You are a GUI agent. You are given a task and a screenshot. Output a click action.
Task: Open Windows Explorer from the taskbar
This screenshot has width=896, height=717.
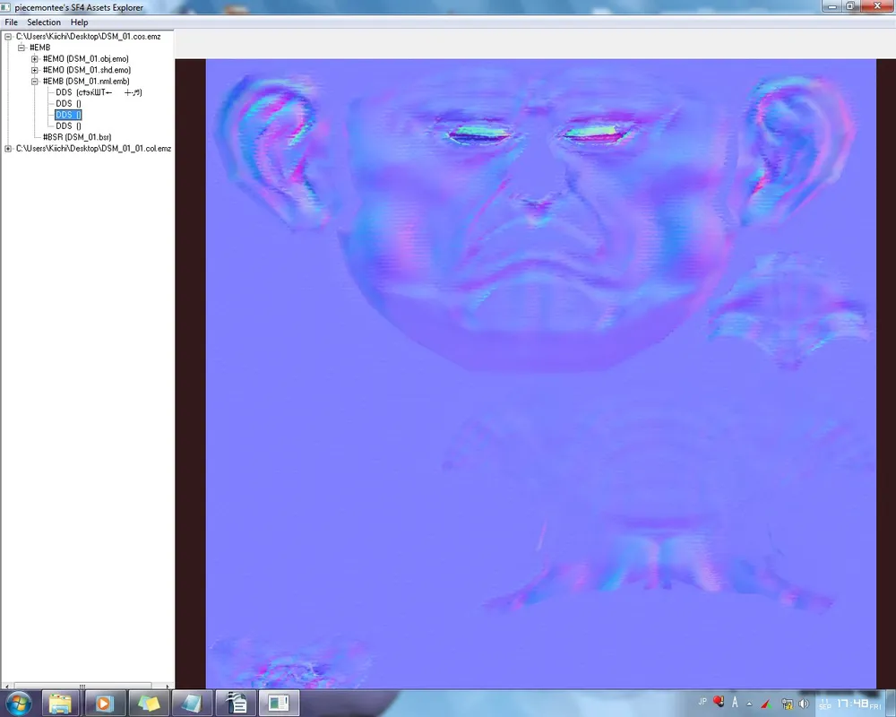(60, 703)
